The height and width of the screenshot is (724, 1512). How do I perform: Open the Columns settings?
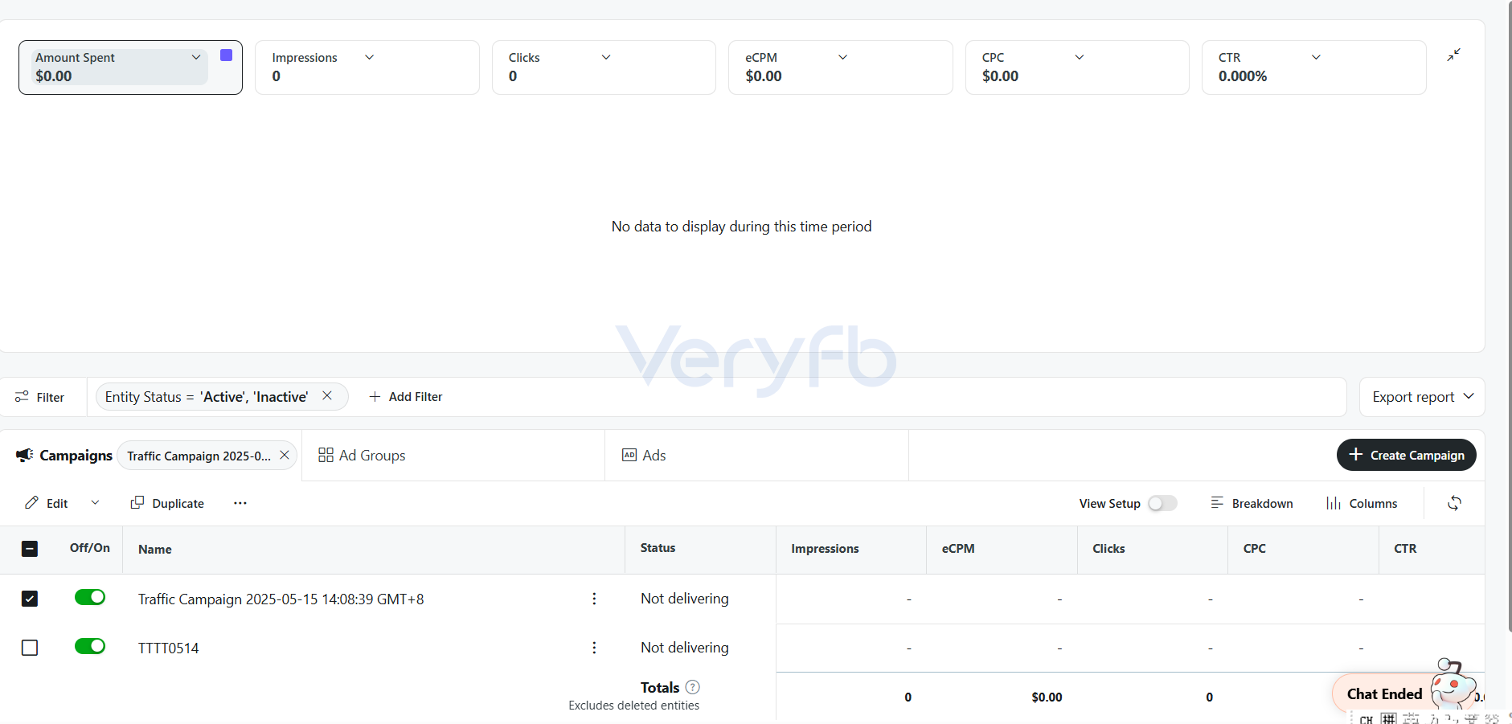point(1362,503)
